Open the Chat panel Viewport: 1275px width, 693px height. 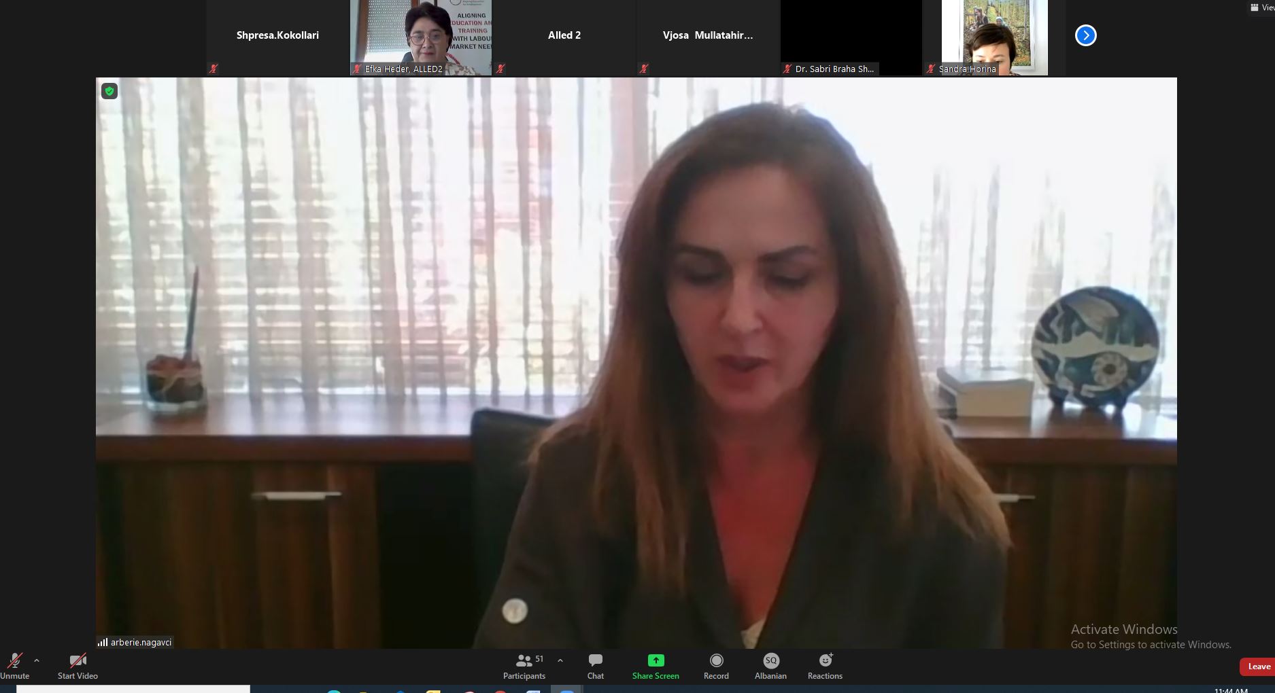click(x=595, y=666)
